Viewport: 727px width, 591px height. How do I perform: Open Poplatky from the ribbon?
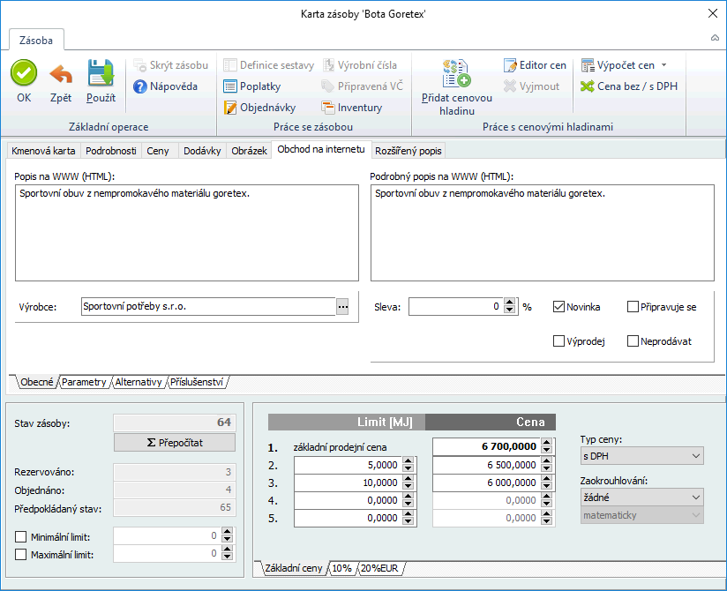(252, 86)
